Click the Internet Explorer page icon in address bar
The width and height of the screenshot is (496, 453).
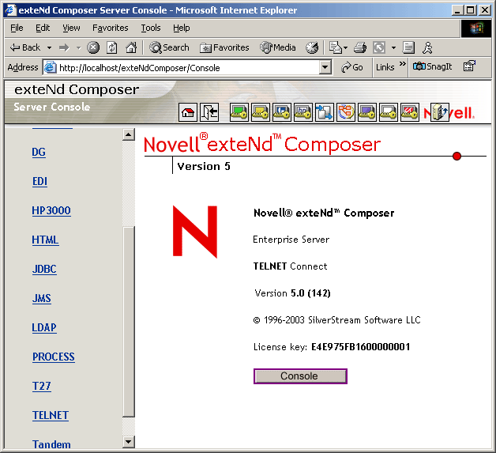tap(50, 67)
